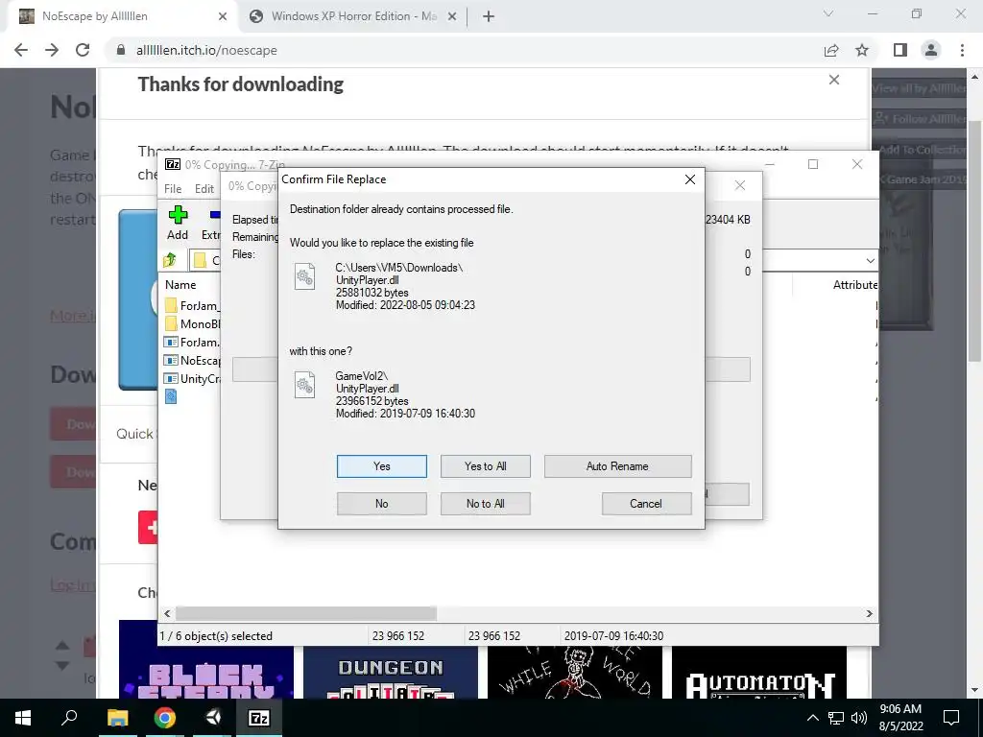Open Windows taskbar search

[x=69, y=718]
